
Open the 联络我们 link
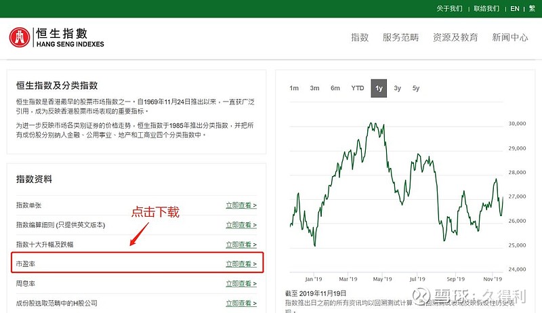486,9
